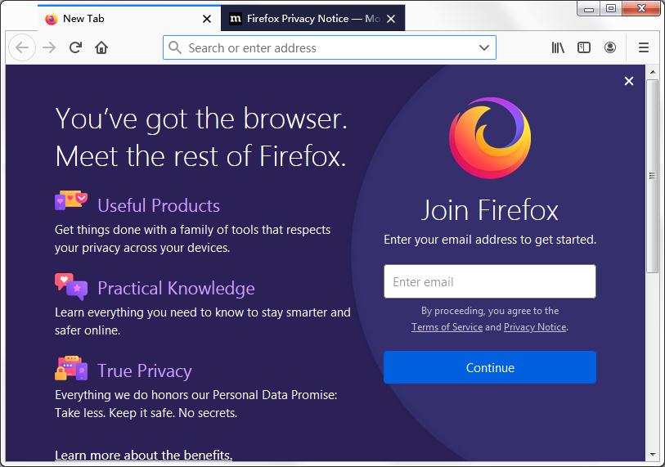The height and width of the screenshot is (467, 665).
Task: Click the Firefox favicon on New Tab
Action: pos(52,19)
